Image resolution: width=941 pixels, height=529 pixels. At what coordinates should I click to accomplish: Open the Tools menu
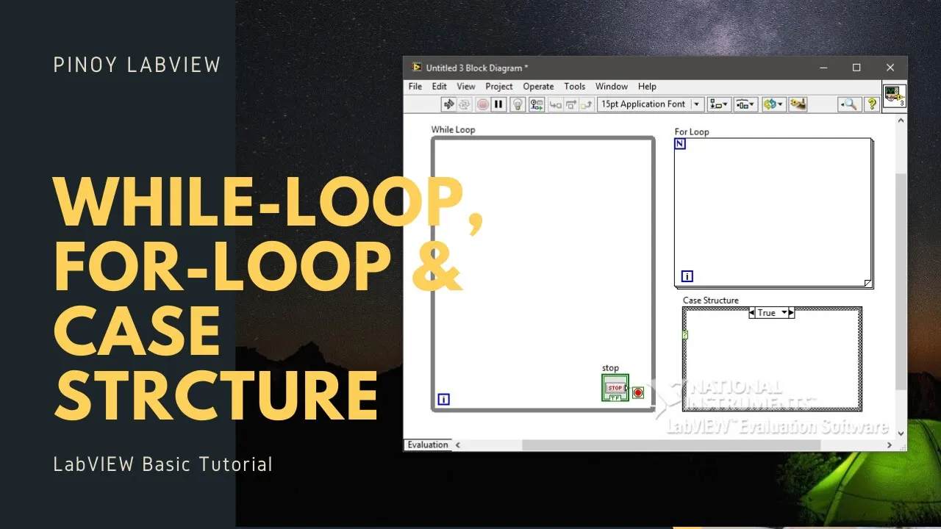[574, 86]
